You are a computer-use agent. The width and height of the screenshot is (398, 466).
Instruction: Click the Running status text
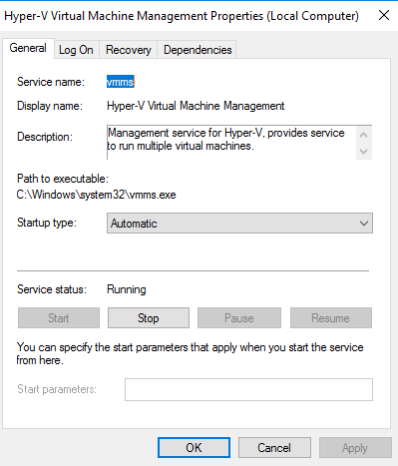point(127,289)
